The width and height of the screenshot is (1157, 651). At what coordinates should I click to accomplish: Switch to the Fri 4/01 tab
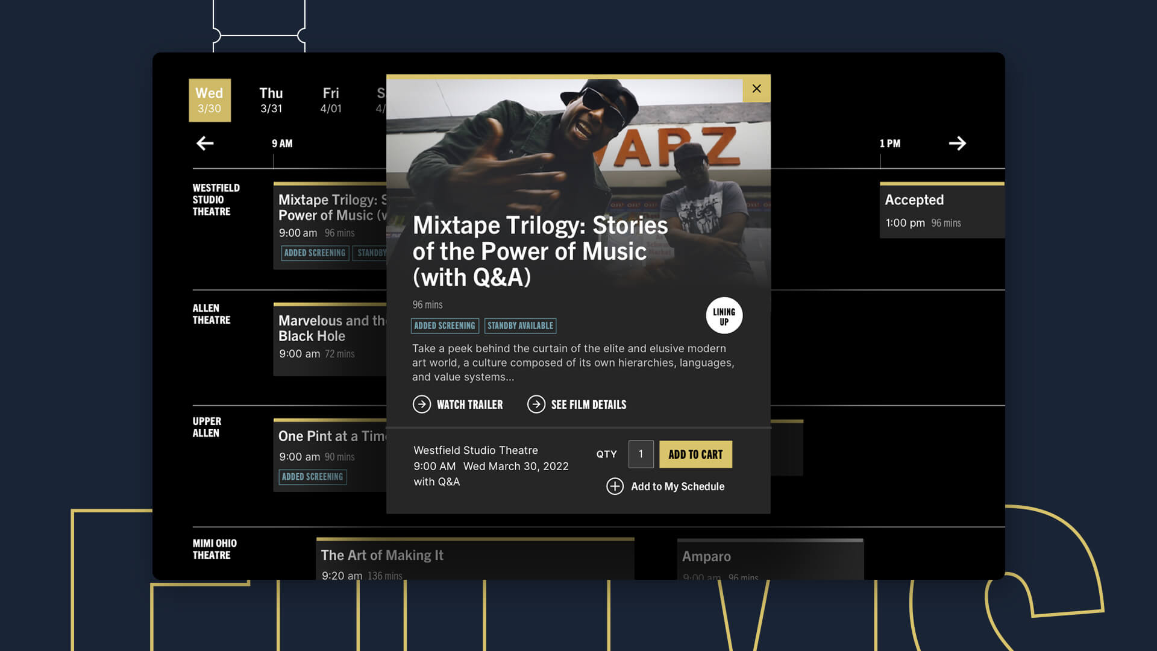point(331,100)
